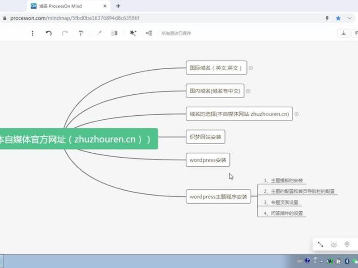Click the magic wand theme icon
358x268 pixels.
[133, 33]
